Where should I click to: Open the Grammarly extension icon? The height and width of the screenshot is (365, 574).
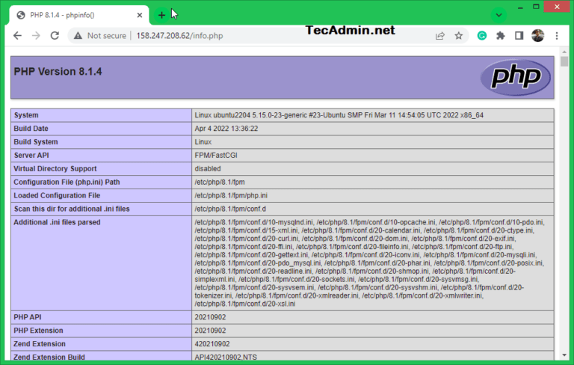482,35
